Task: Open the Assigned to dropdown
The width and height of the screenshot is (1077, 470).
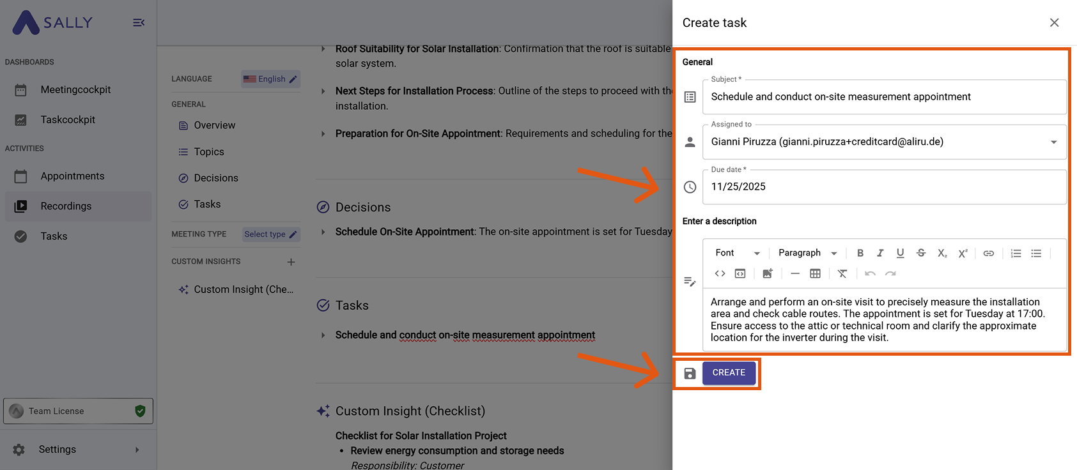Action: 1053,142
